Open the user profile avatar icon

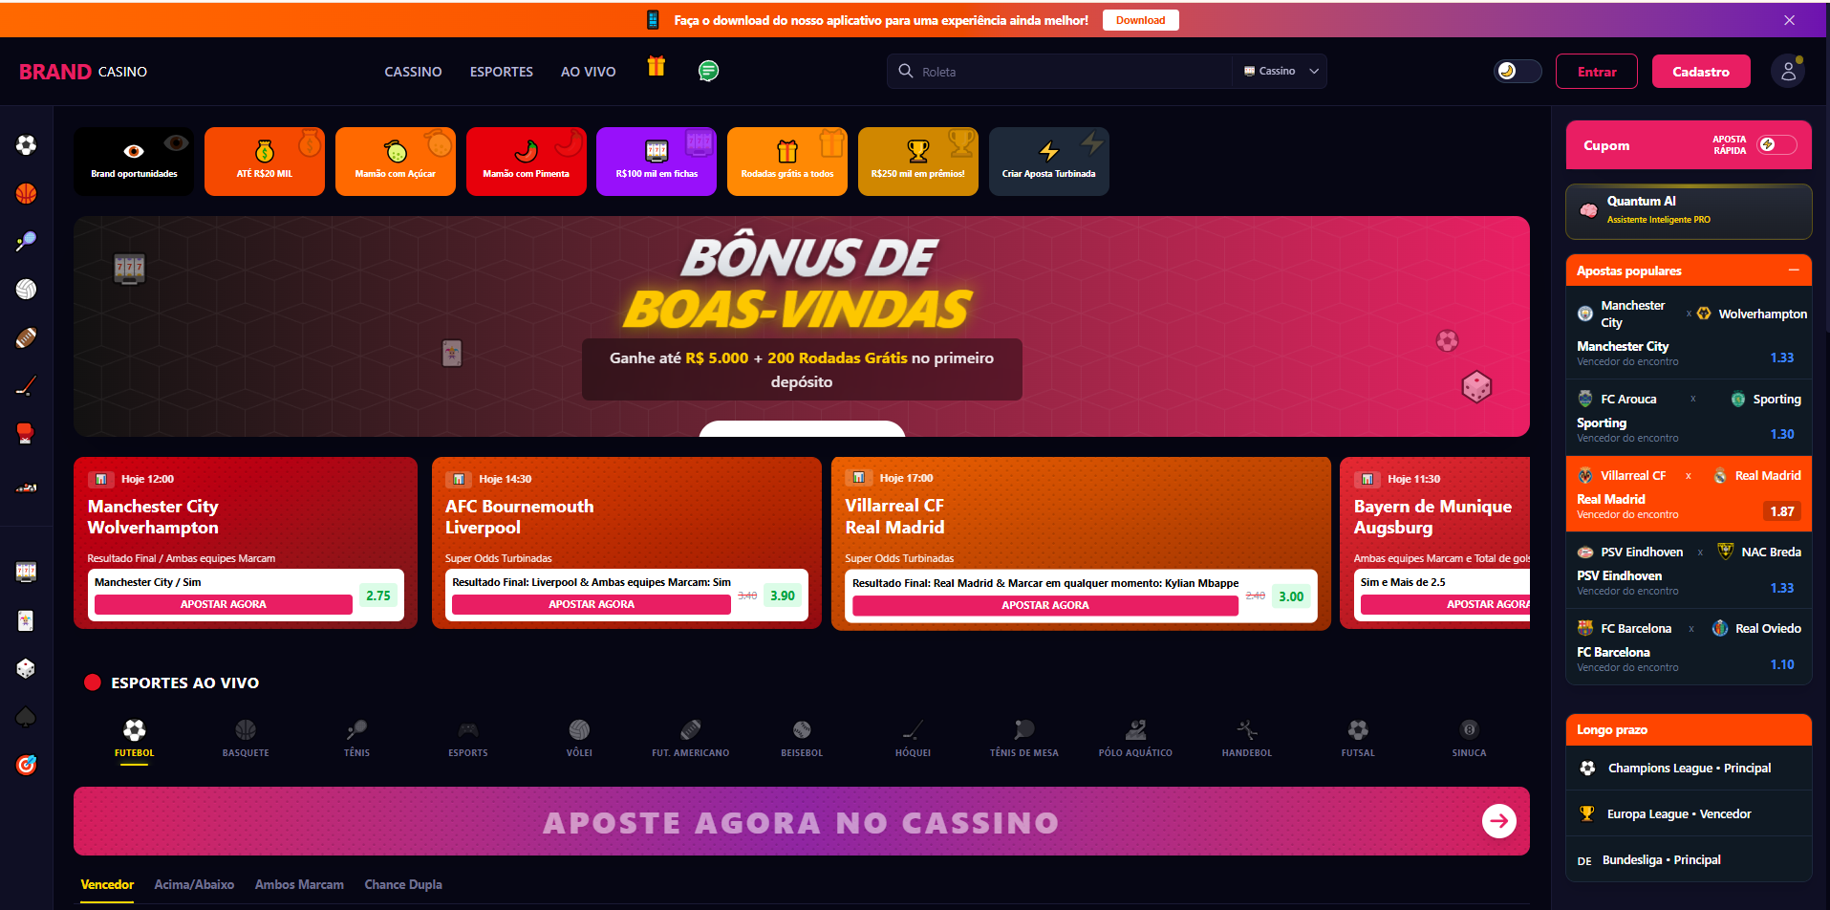[1788, 72]
